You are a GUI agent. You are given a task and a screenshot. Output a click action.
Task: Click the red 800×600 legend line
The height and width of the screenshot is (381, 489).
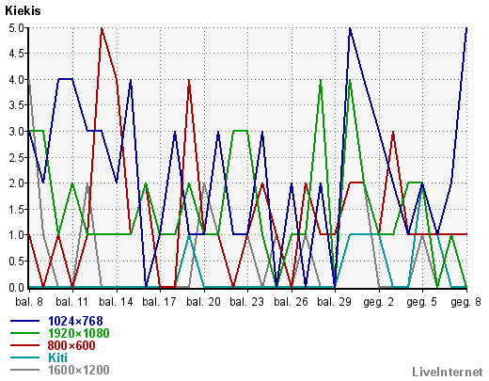coord(25,345)
